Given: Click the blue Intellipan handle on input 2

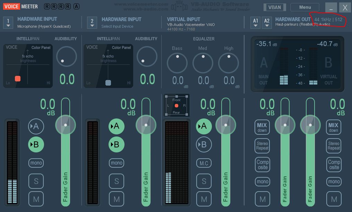Looking at the screenshot, I should click(x=108, y=83).
